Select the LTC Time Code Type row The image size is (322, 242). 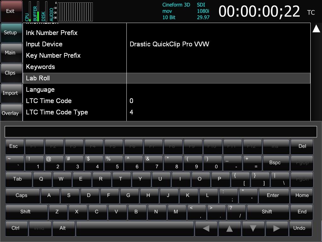[167, 112]
